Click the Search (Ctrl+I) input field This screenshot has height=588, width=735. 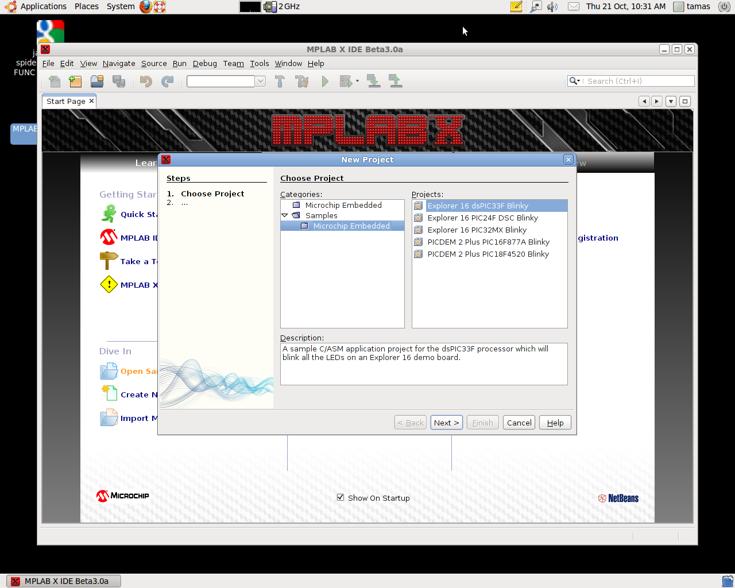[639, 81]
